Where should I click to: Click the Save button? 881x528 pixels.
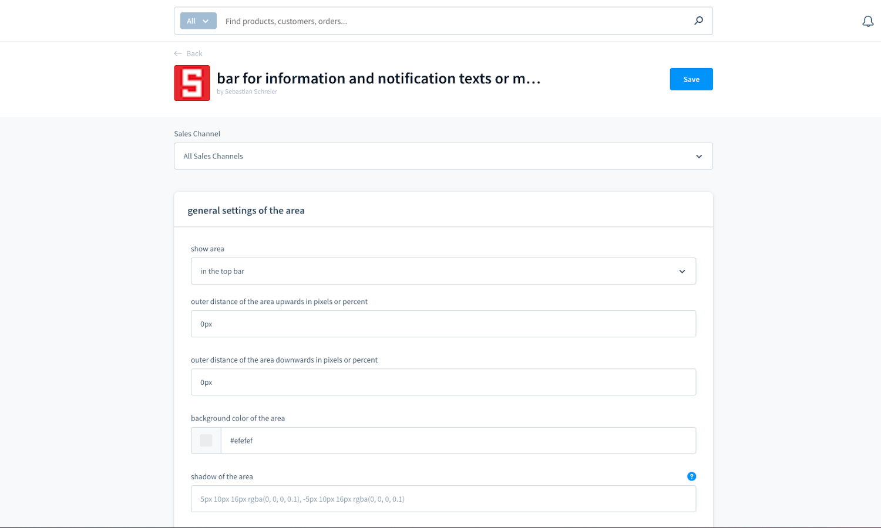point(691,79)
